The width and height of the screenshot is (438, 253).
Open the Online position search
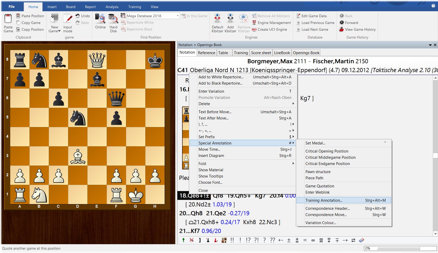(100, 22)
